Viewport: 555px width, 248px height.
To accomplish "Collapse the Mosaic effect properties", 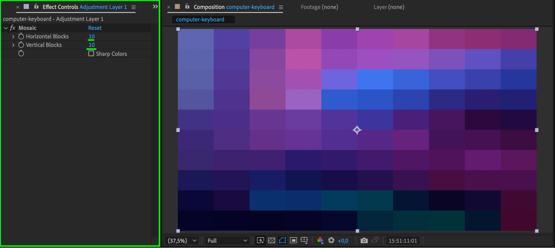I will click(6, 28).
